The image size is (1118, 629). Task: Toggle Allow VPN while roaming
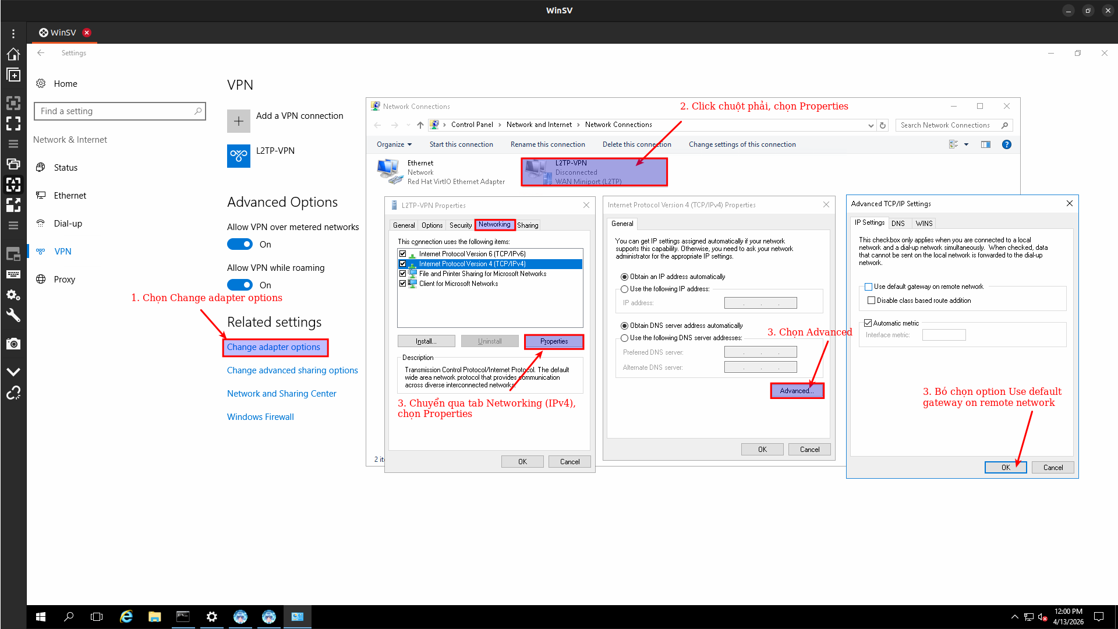pyautogui.click(x=240, y=285)
